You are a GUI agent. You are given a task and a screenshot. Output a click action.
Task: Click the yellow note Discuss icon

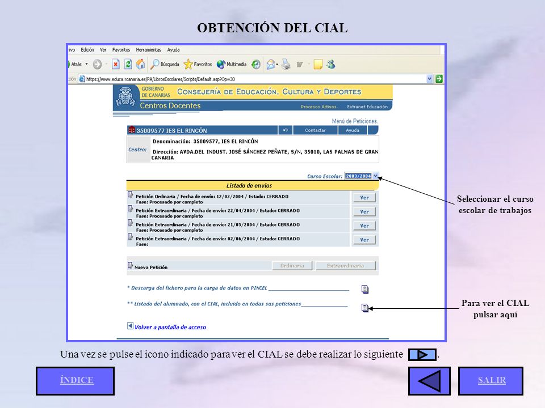tap(318, 64)
